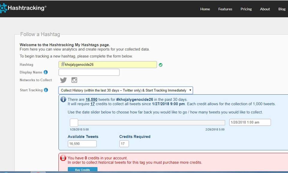
Task: Open Display Name info icon
Action: 46,72
